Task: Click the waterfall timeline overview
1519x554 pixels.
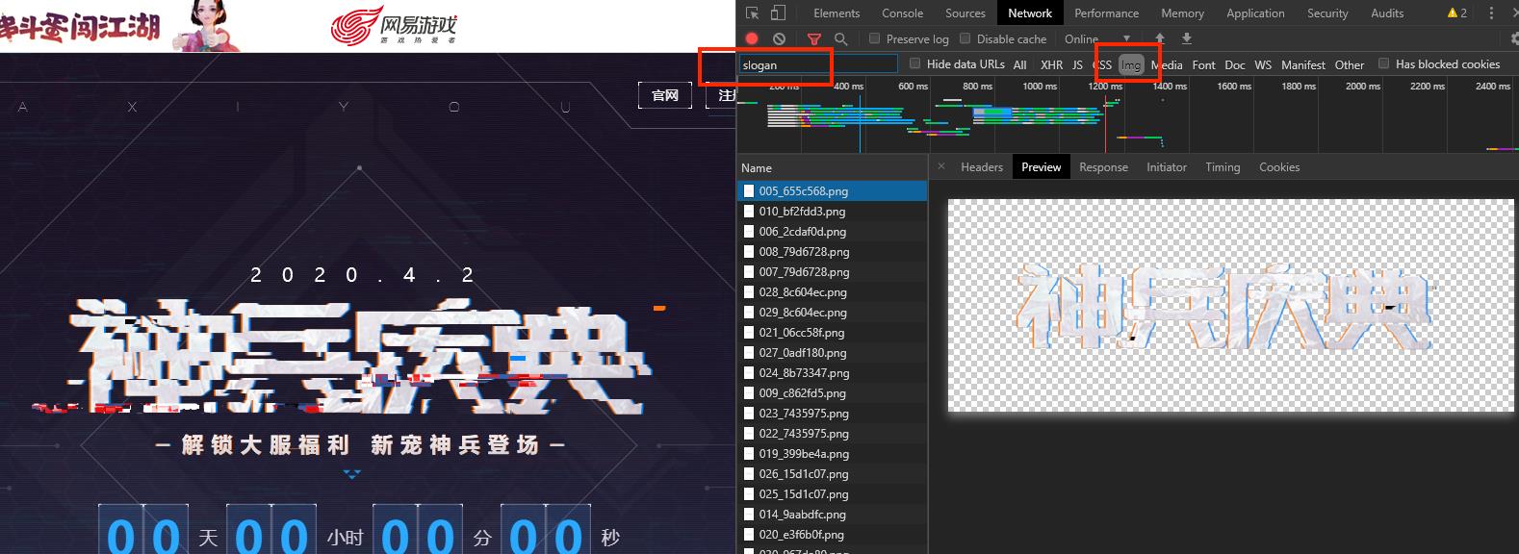Action: (1127, 115)
